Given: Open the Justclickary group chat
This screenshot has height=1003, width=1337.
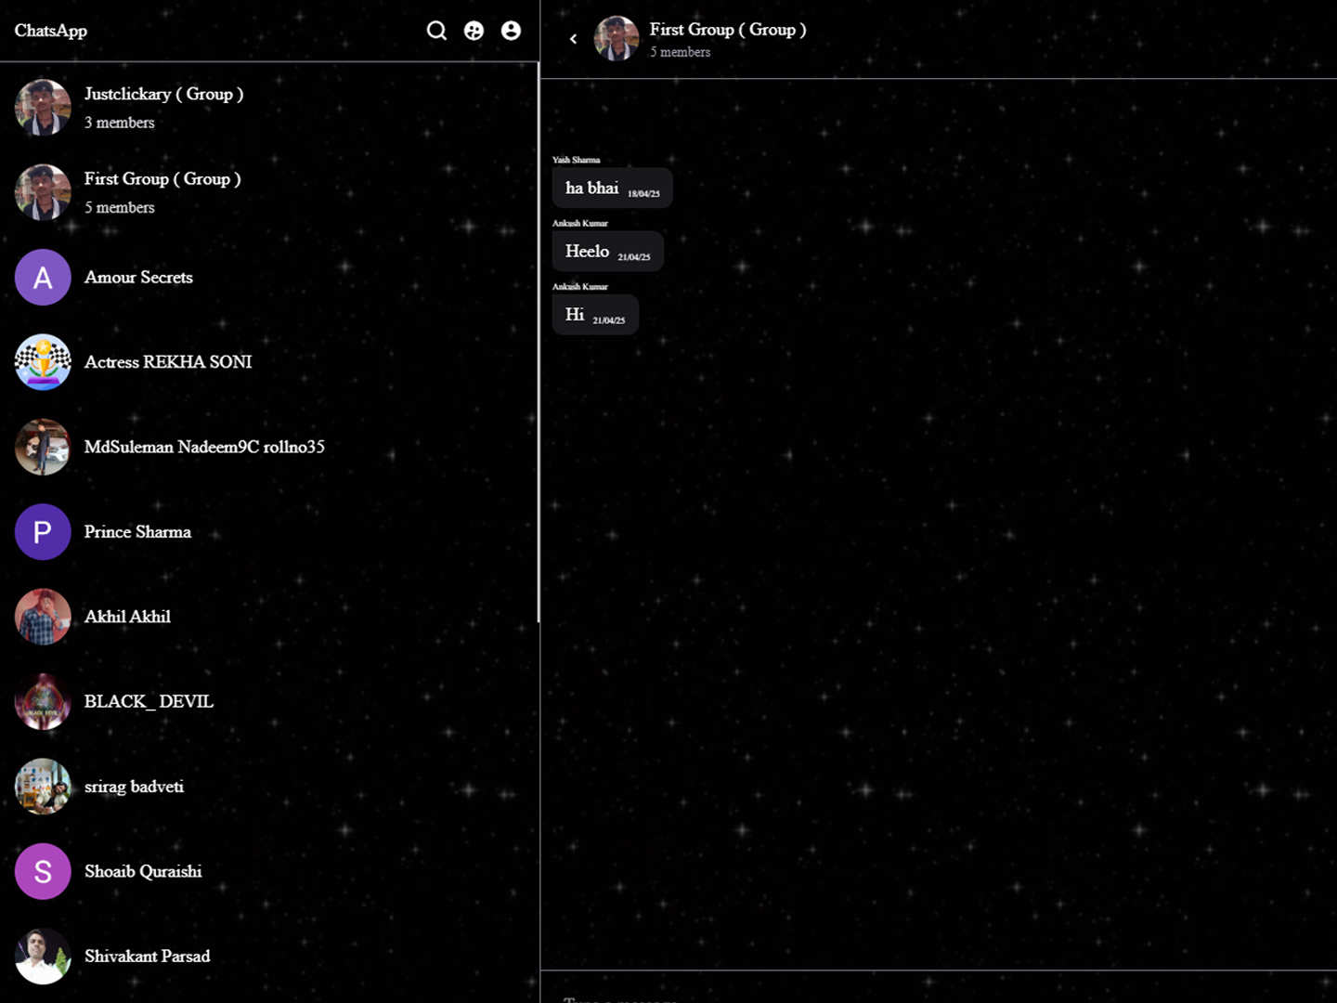Looking at the screenshot, I should (163, 107).
